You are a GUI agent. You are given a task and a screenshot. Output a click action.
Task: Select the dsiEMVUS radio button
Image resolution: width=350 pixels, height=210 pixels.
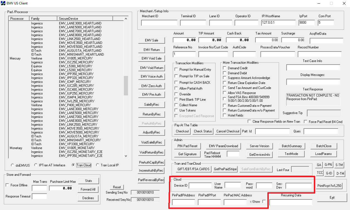(13, 165)
